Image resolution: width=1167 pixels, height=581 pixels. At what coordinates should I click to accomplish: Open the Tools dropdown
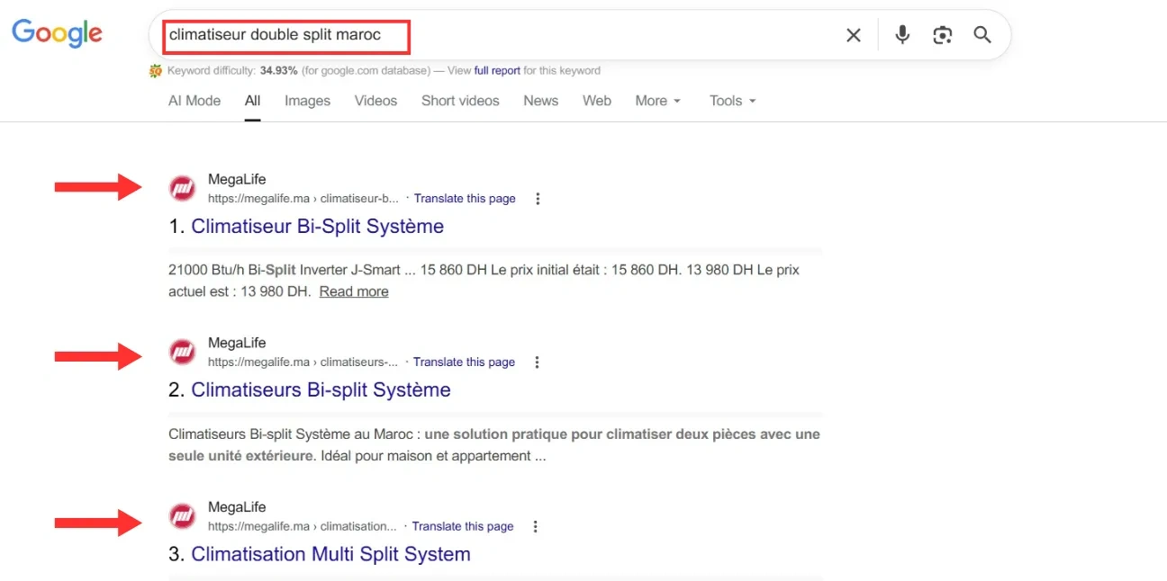click(x=731, y=101)
